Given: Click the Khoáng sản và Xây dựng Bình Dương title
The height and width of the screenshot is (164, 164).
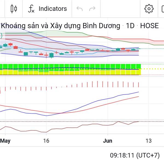Looking at the screenshot, I should coord(60,26).
